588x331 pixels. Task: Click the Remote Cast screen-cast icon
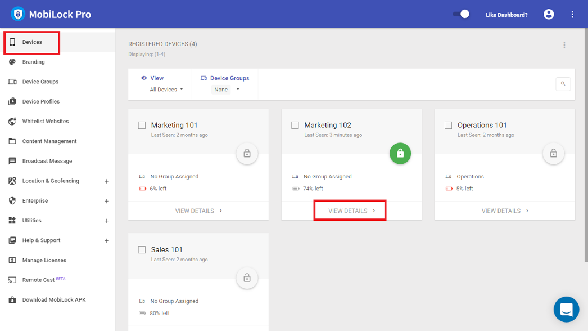[x=12, y=280]
